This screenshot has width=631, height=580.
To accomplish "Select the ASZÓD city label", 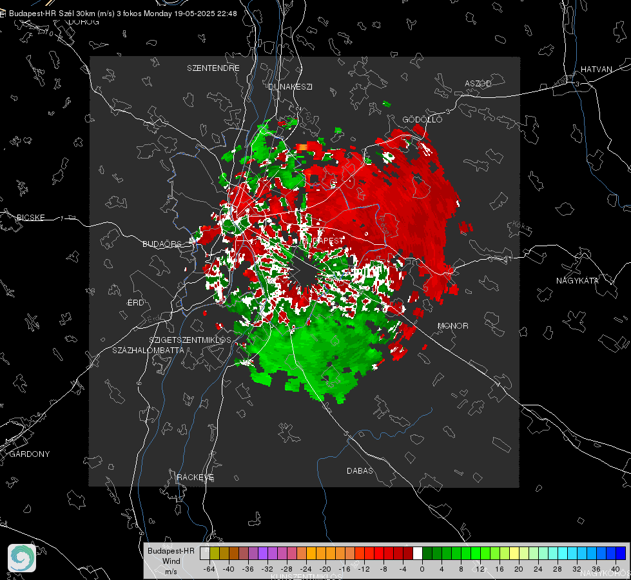I will [478, 83].
